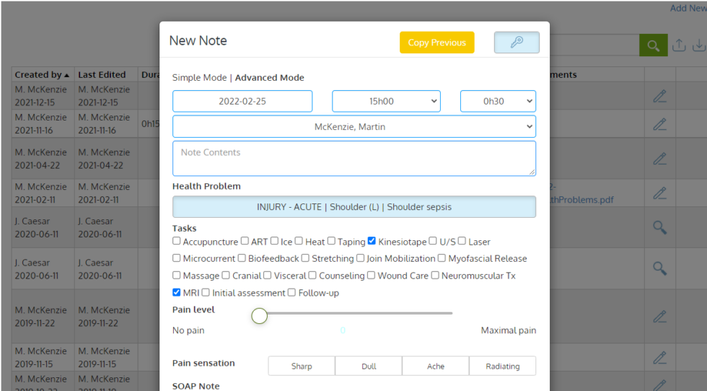Select Ache pain sensation

pos(436,366)
